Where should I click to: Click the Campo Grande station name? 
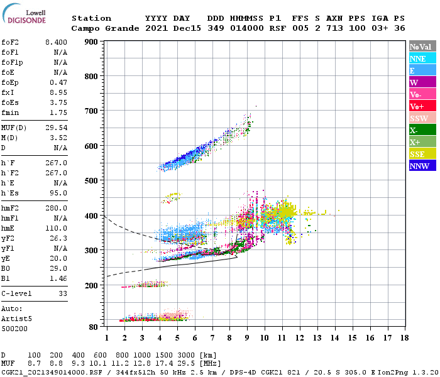105,28
